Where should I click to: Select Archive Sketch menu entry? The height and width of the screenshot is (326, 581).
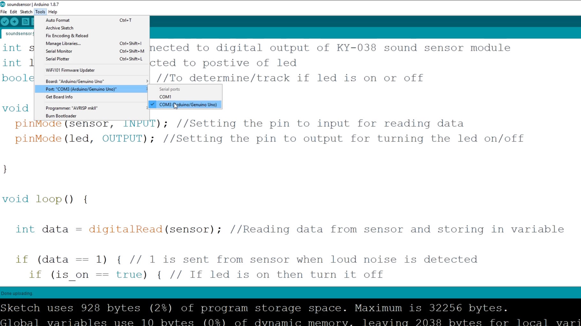point(92,28)
